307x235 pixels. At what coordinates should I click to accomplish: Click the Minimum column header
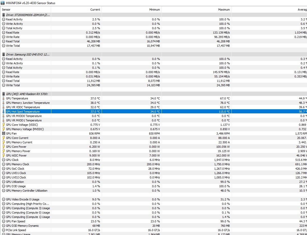click(154, 10)
